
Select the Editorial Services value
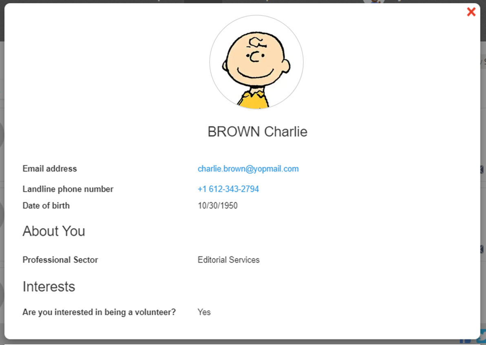[228, 260]
